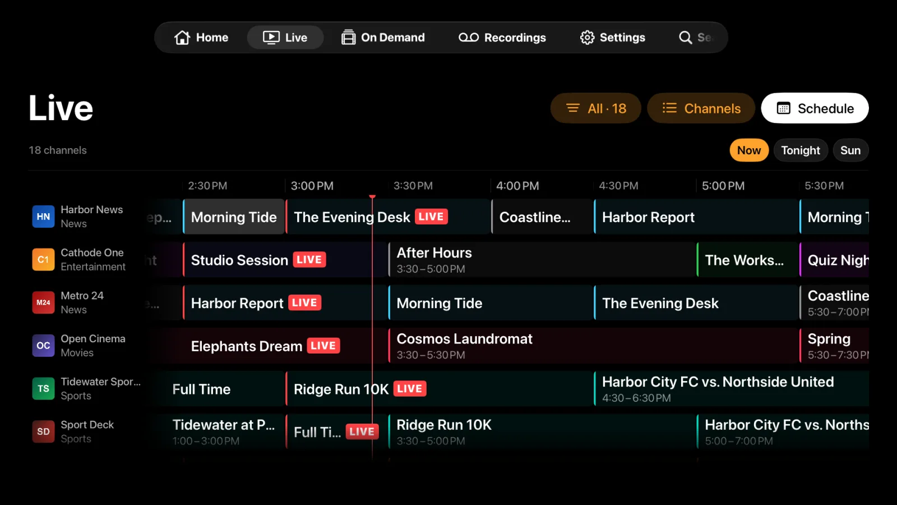Open Elephants Dream live movie
Image resolution: width=897 pixels, height=505 pixels.
268,346
